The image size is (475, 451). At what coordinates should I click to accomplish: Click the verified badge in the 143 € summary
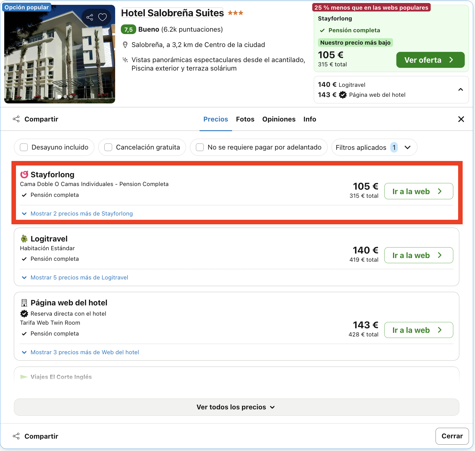343,95
